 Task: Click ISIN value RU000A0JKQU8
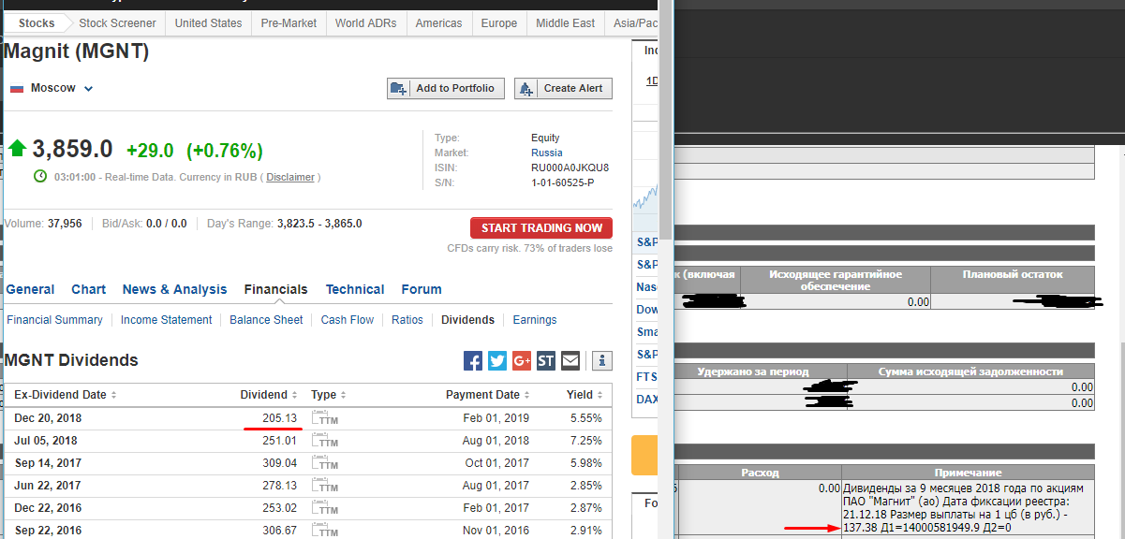coord(570,168)
